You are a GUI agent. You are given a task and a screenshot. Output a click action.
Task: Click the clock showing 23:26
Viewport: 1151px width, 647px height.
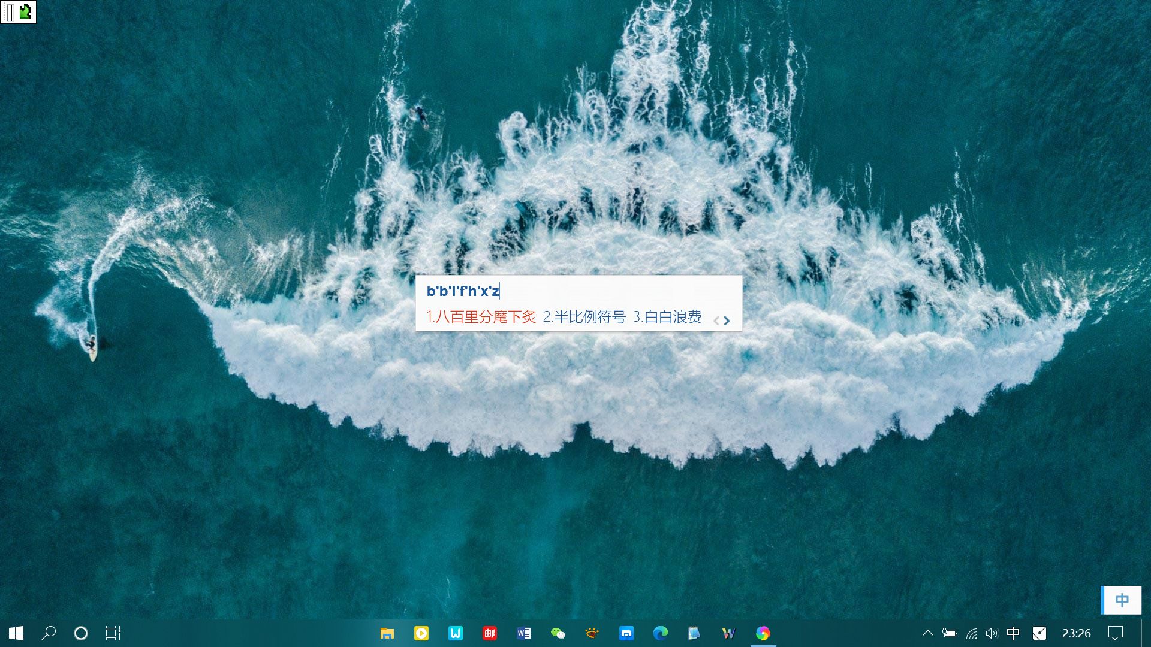[1076, 633]
